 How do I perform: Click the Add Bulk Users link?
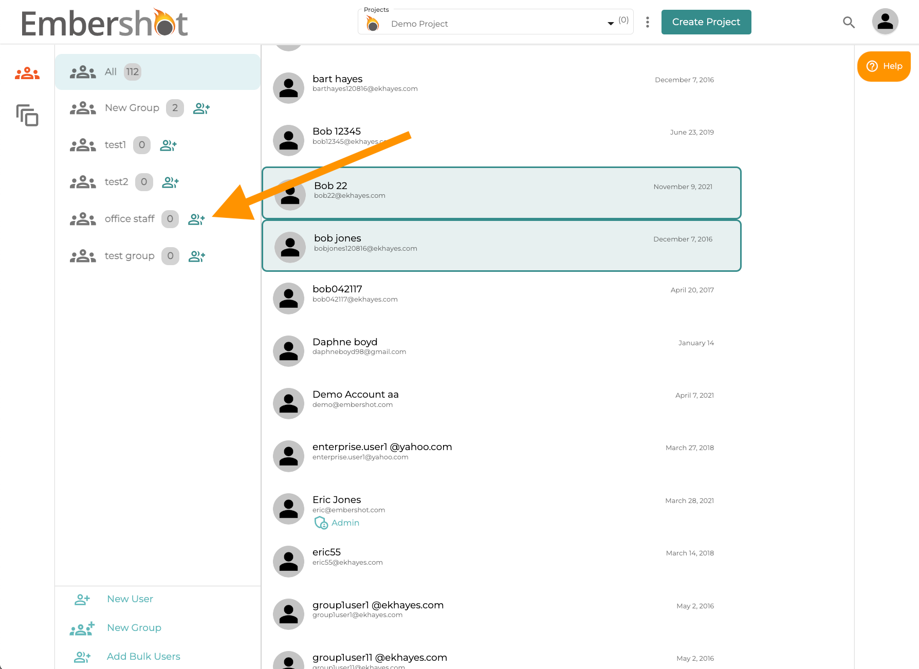pos(143,657)
